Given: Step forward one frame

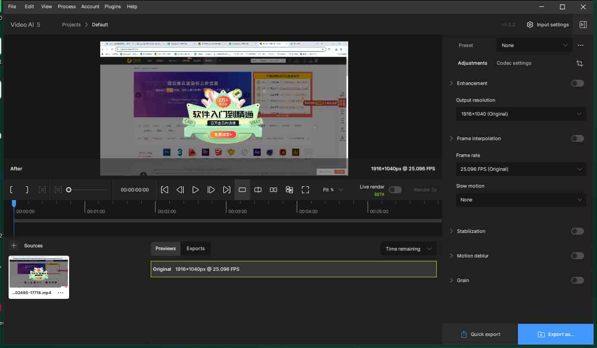Looking at the screenshot, I should click(211, 190).
